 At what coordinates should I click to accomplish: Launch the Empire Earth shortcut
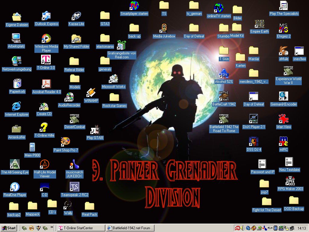[x=259, y=24]
